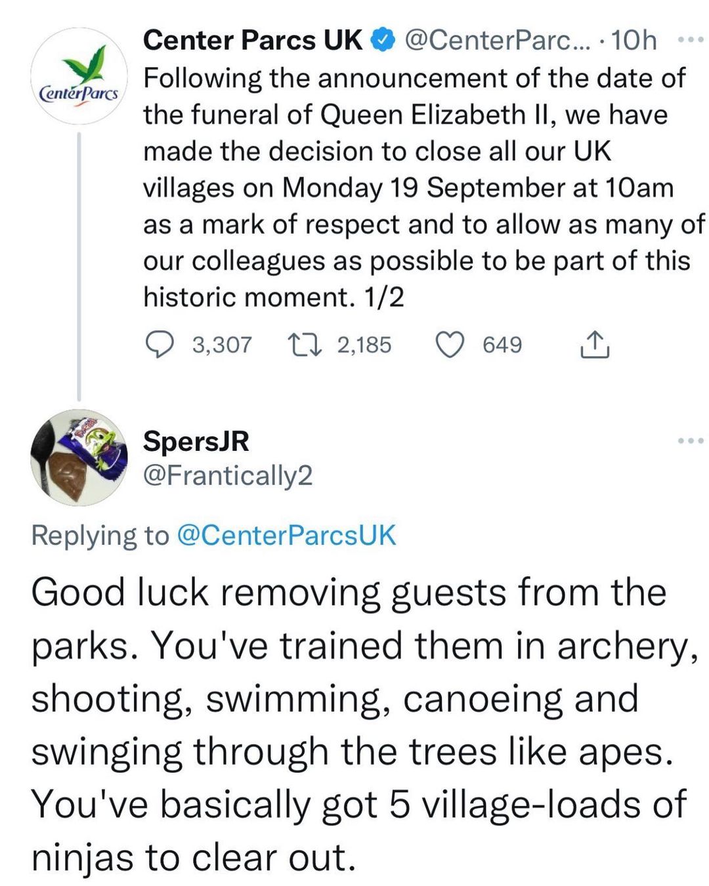The height and width of the screenshot is (886, 709).
Task: Open more options on SpersJR reply
Action: point(691,440)
